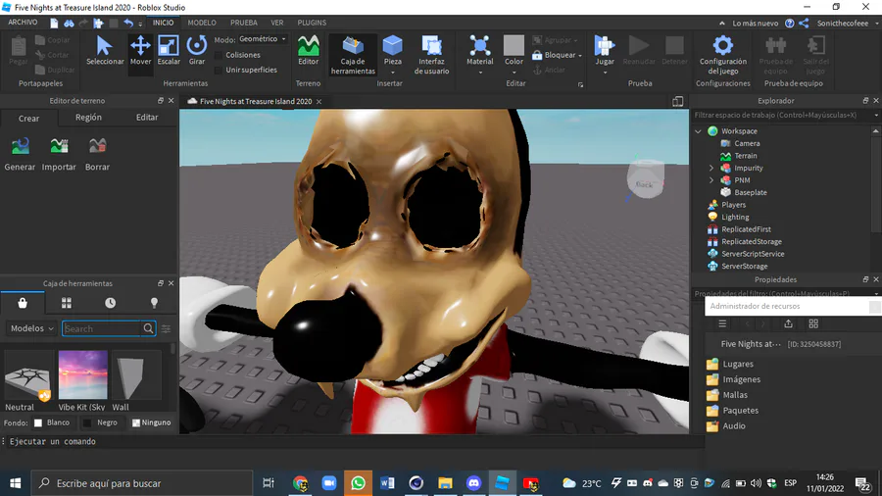Click the toolbox search magnifier
This screenshot has height=496, width=882.
[148, 328]
